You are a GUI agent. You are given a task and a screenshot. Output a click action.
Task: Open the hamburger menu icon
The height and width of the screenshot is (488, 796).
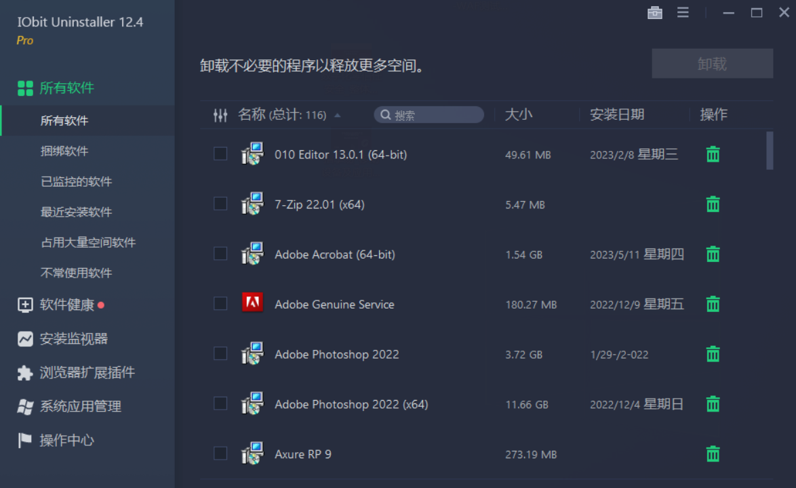pyautogui.click(x=683, y=13)
